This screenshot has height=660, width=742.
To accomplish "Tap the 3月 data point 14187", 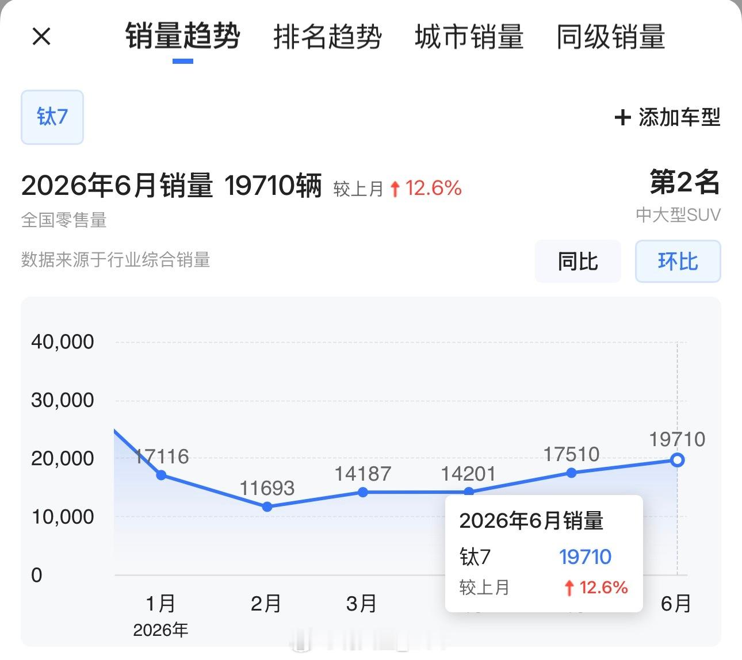I will tap(363, 492).
